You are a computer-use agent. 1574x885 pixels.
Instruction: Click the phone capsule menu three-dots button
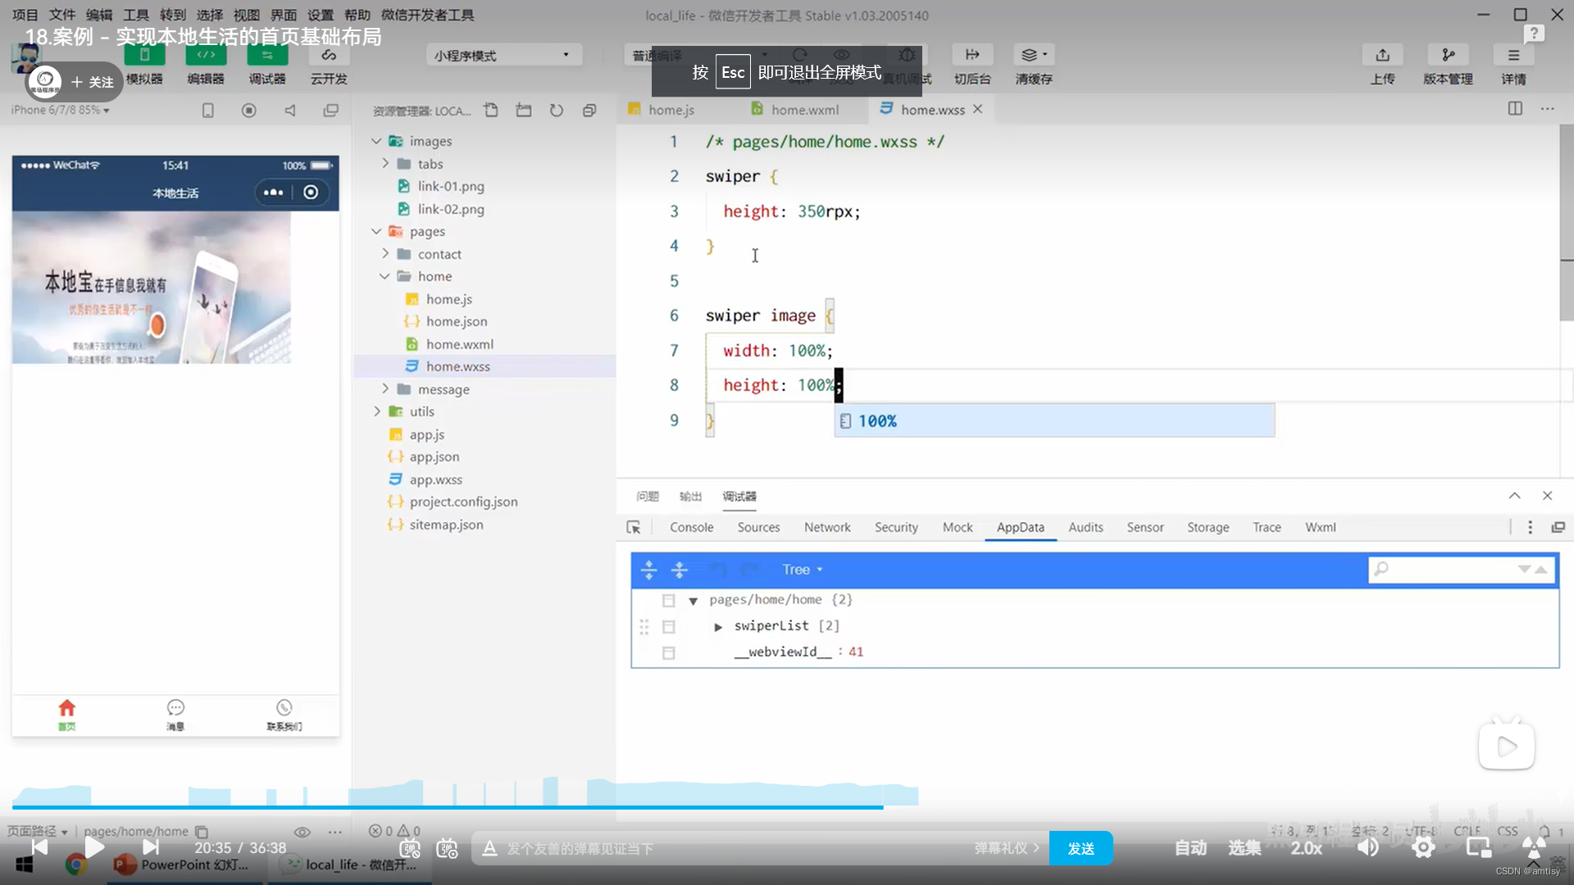click(x=274, y=193)
